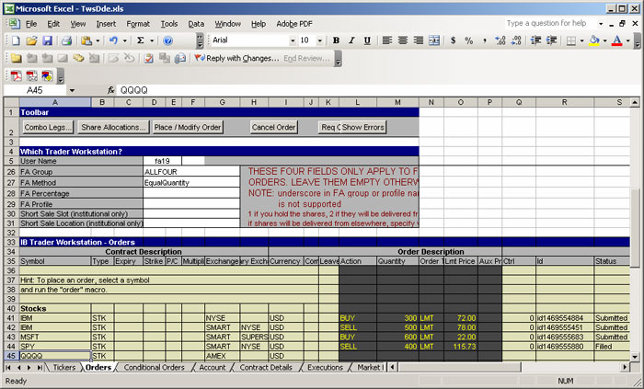The width and height of the screenshot is (644, 389).
Task: Click Convert to PDF and Review icon
Action: click(47, 76)
